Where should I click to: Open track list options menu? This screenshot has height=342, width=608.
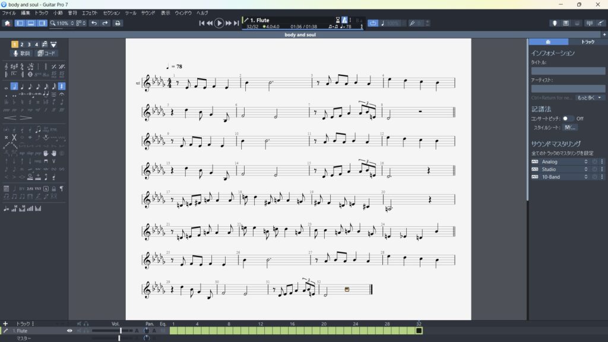click(x=33, y=324)
